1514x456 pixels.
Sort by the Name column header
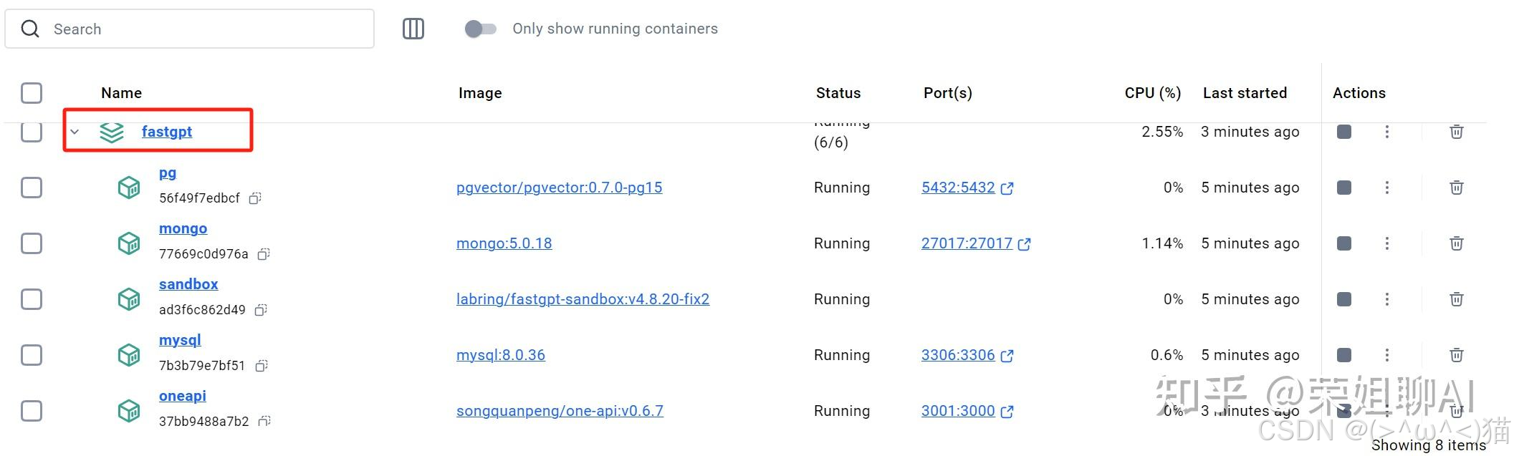121,93
